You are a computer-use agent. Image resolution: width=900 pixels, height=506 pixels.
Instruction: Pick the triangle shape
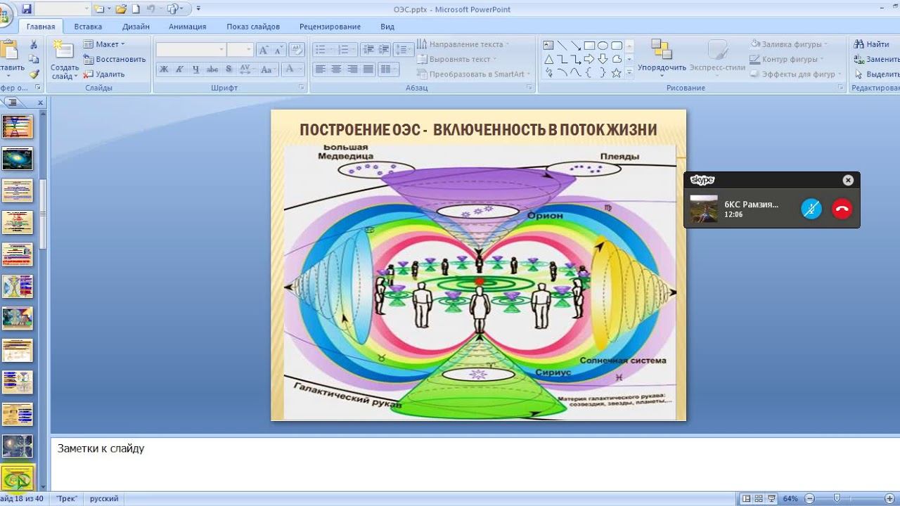[548, 59]
